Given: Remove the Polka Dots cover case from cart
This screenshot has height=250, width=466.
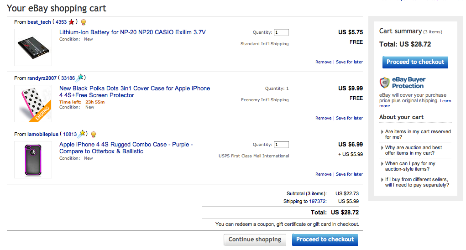Looking at the screenshot, I should (323, 118).
